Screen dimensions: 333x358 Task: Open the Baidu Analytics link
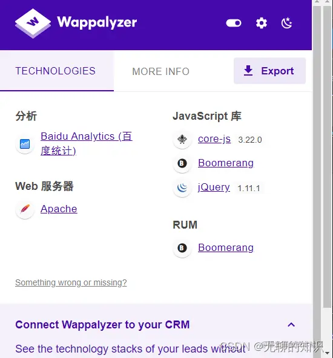point(87,143)
